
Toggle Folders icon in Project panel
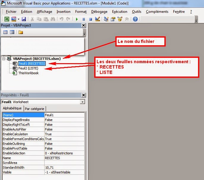[x=21, y=32]
